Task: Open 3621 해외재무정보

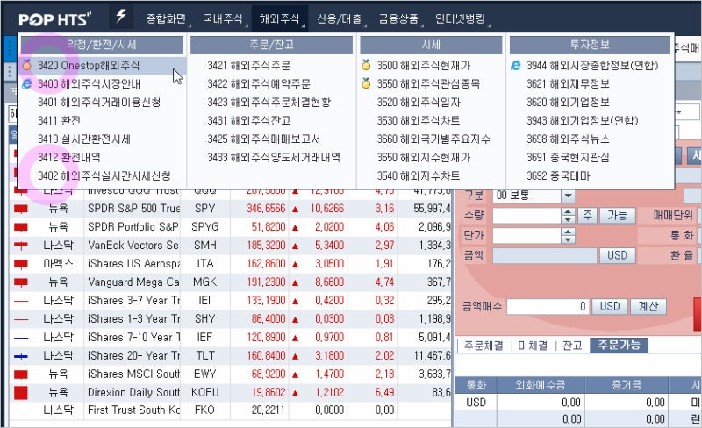Action: (568, 83)
